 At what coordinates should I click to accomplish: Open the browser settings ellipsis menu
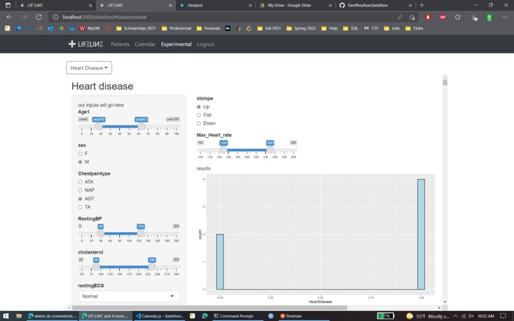click(504, 17)
